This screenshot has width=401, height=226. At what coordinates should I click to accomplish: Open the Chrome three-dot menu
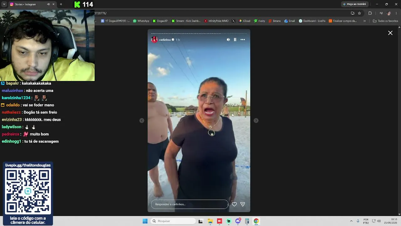[397, 13]
